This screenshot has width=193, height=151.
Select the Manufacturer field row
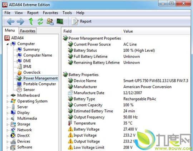tap(126, 87)
